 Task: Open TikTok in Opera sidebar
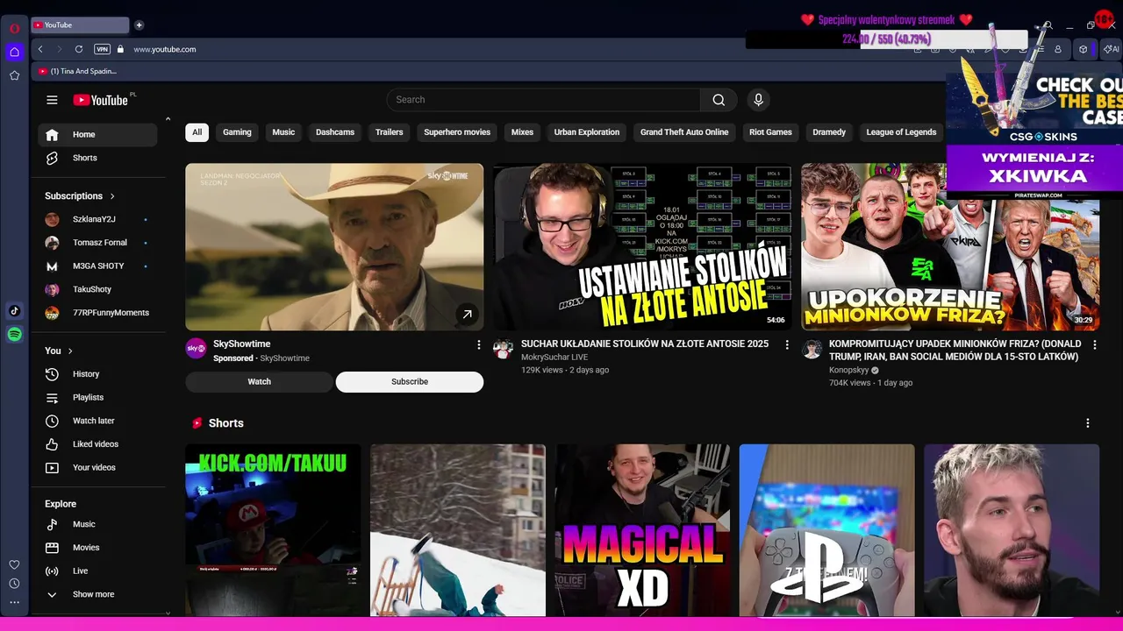pyautogui.click(x=14, y=311)
